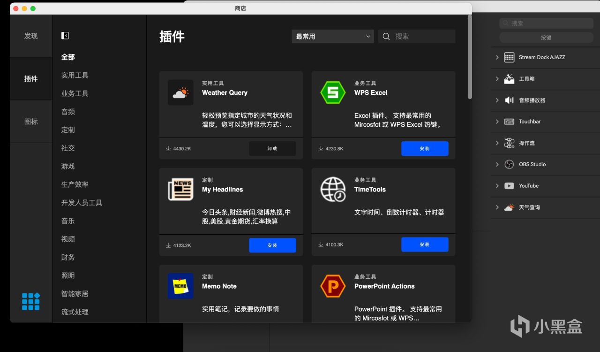Expand the 音频播放器 group
This screenshot has height=352, width=600.
coord(497,100)
